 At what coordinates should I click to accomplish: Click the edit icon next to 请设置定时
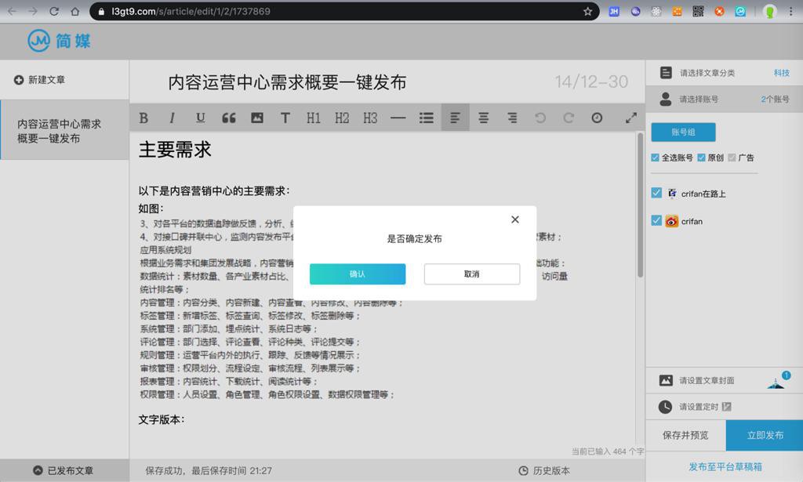pyautogui.click(x=726, y=407)
